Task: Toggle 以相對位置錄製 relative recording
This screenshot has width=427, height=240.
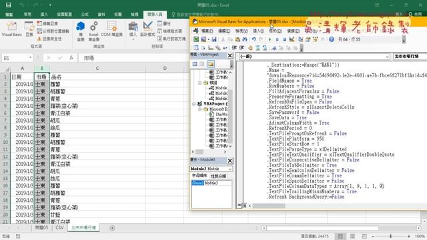Action: [x=53, y=31]
